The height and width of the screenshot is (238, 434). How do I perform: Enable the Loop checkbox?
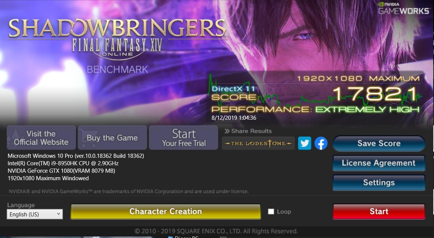(271, 212)
